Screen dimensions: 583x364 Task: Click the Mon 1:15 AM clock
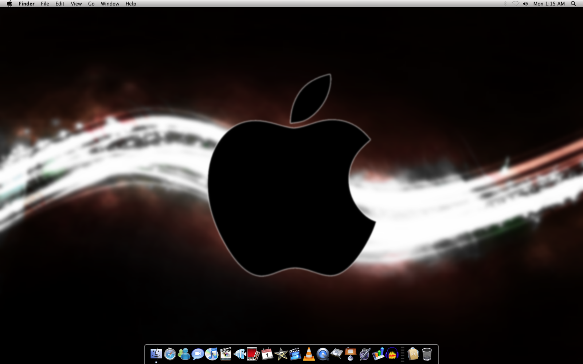coord(549,4)
